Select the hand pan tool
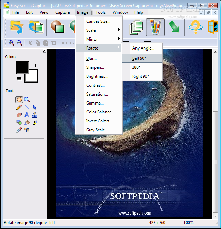This screenshot has height=229, width=221. (19, 100)
